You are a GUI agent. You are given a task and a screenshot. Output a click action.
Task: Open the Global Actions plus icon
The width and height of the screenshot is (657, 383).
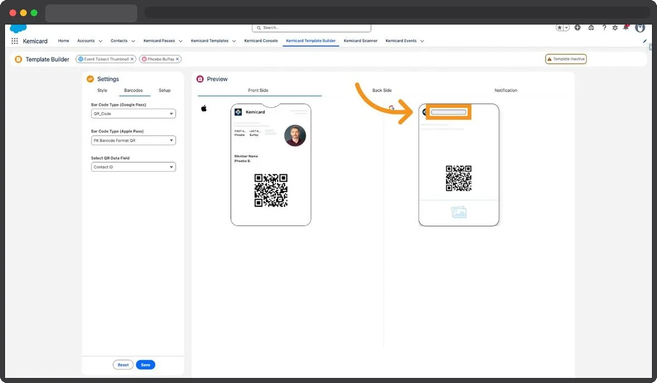(x=577, y=28)
